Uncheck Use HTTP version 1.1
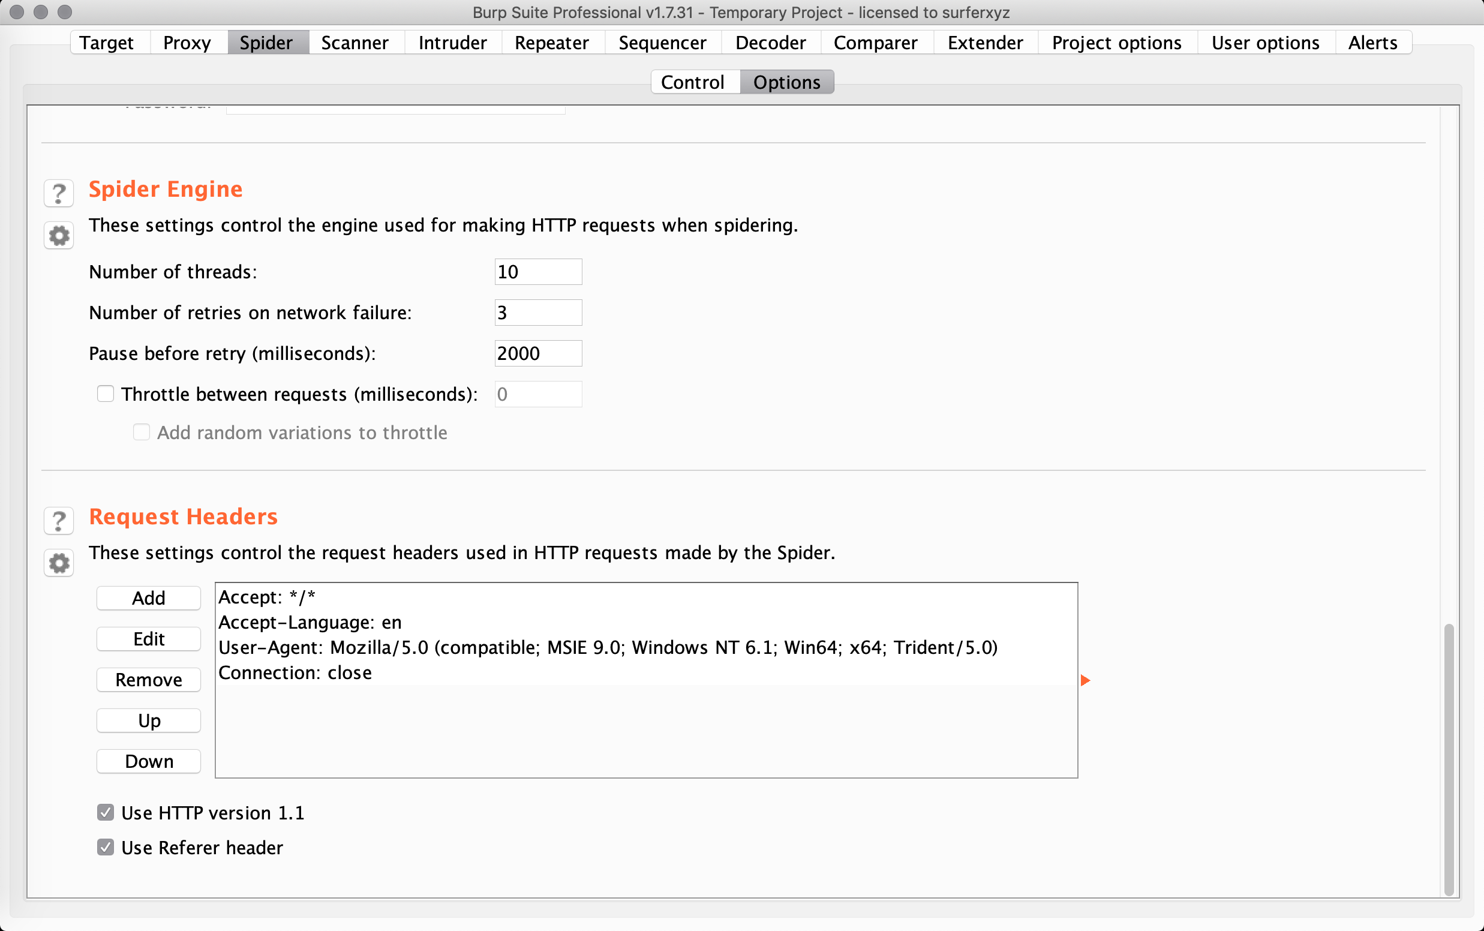 coord(105,813)
